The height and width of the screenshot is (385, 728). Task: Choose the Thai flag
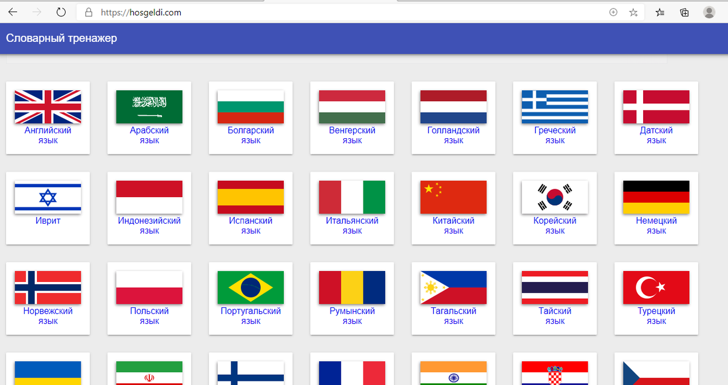click(x=555, y=287)
